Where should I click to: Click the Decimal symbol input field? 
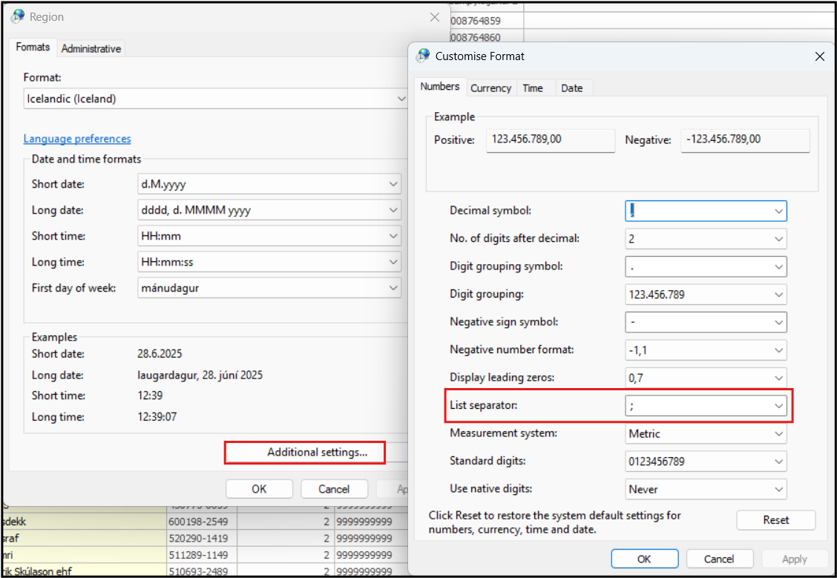pos(697,211)
